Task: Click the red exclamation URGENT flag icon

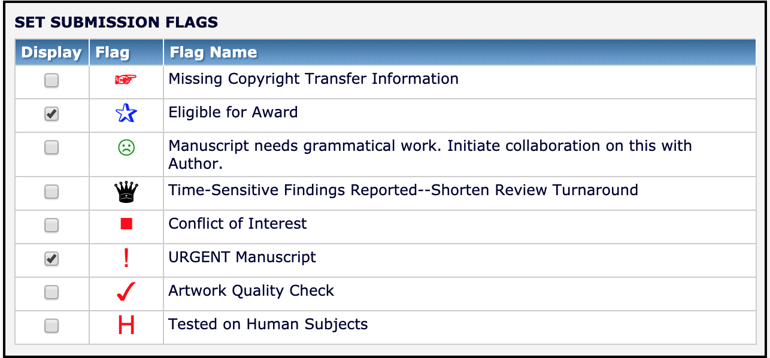Action: pyautogui.click(x=126, y=258)
